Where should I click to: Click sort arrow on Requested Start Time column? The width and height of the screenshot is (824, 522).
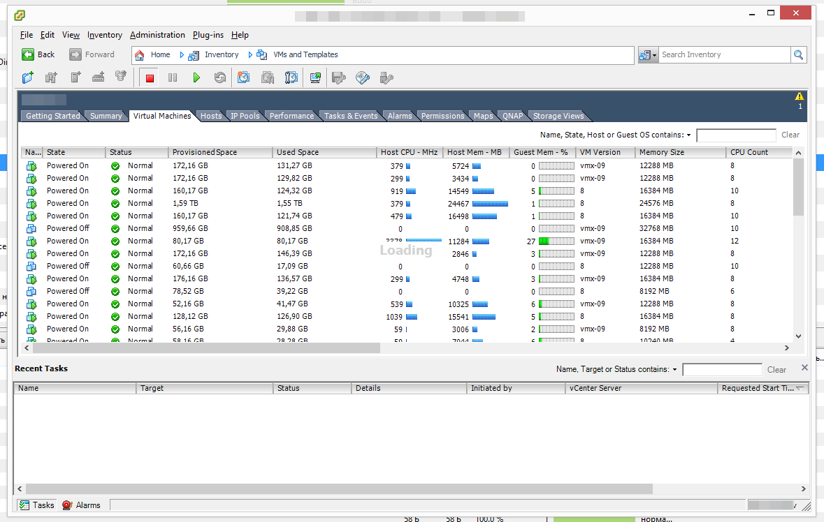(x=800, y=388)
